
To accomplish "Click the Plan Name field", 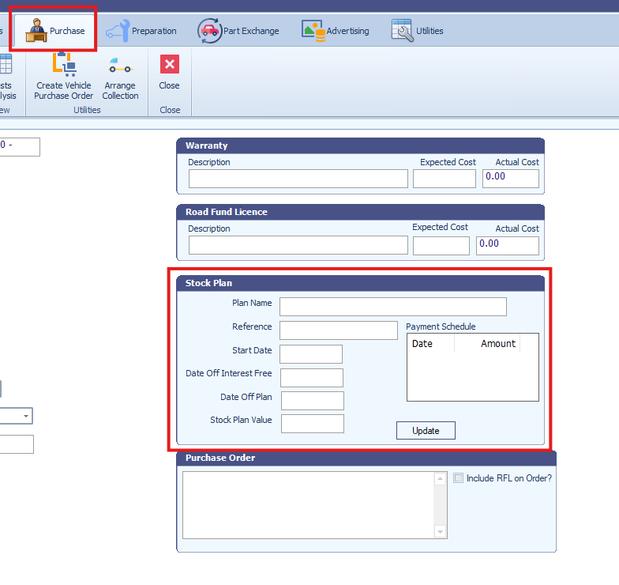I will 393,307.
